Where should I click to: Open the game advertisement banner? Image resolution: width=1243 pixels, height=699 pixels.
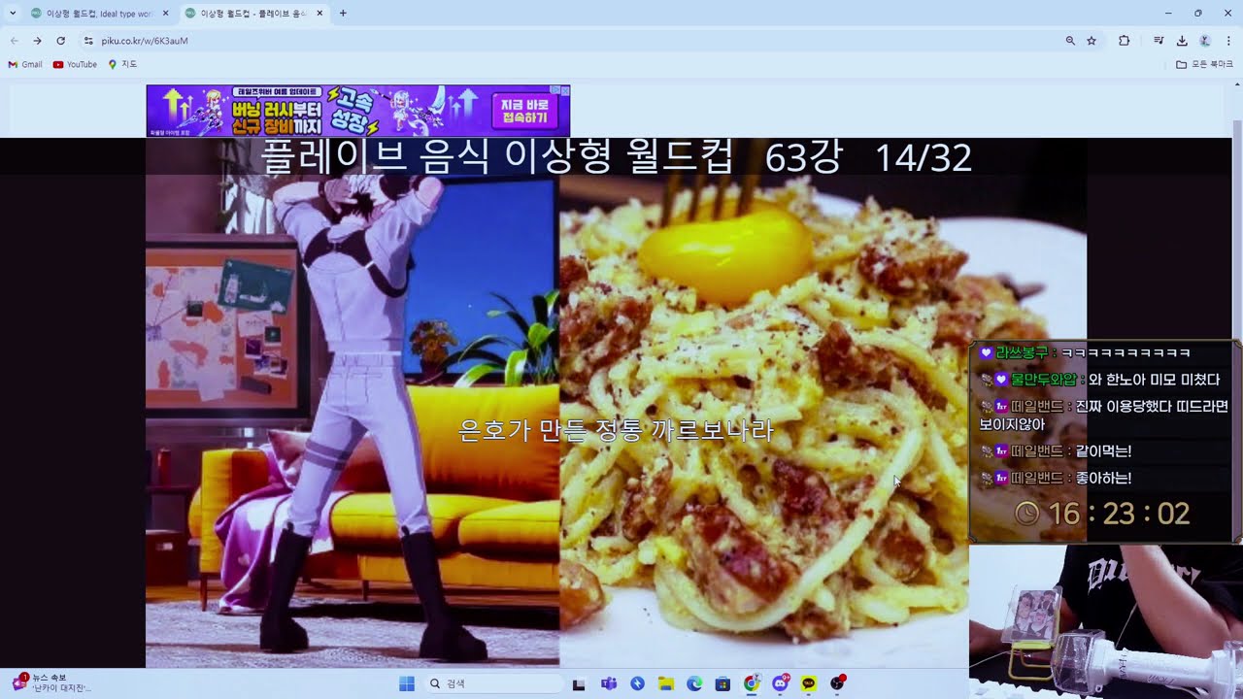pyautogui.click(x=357, y=111)
